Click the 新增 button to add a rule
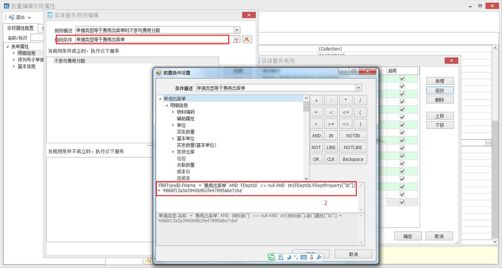The height and width of the screenshot is (268, 502). pyautogui.click(x=440, y=80)
